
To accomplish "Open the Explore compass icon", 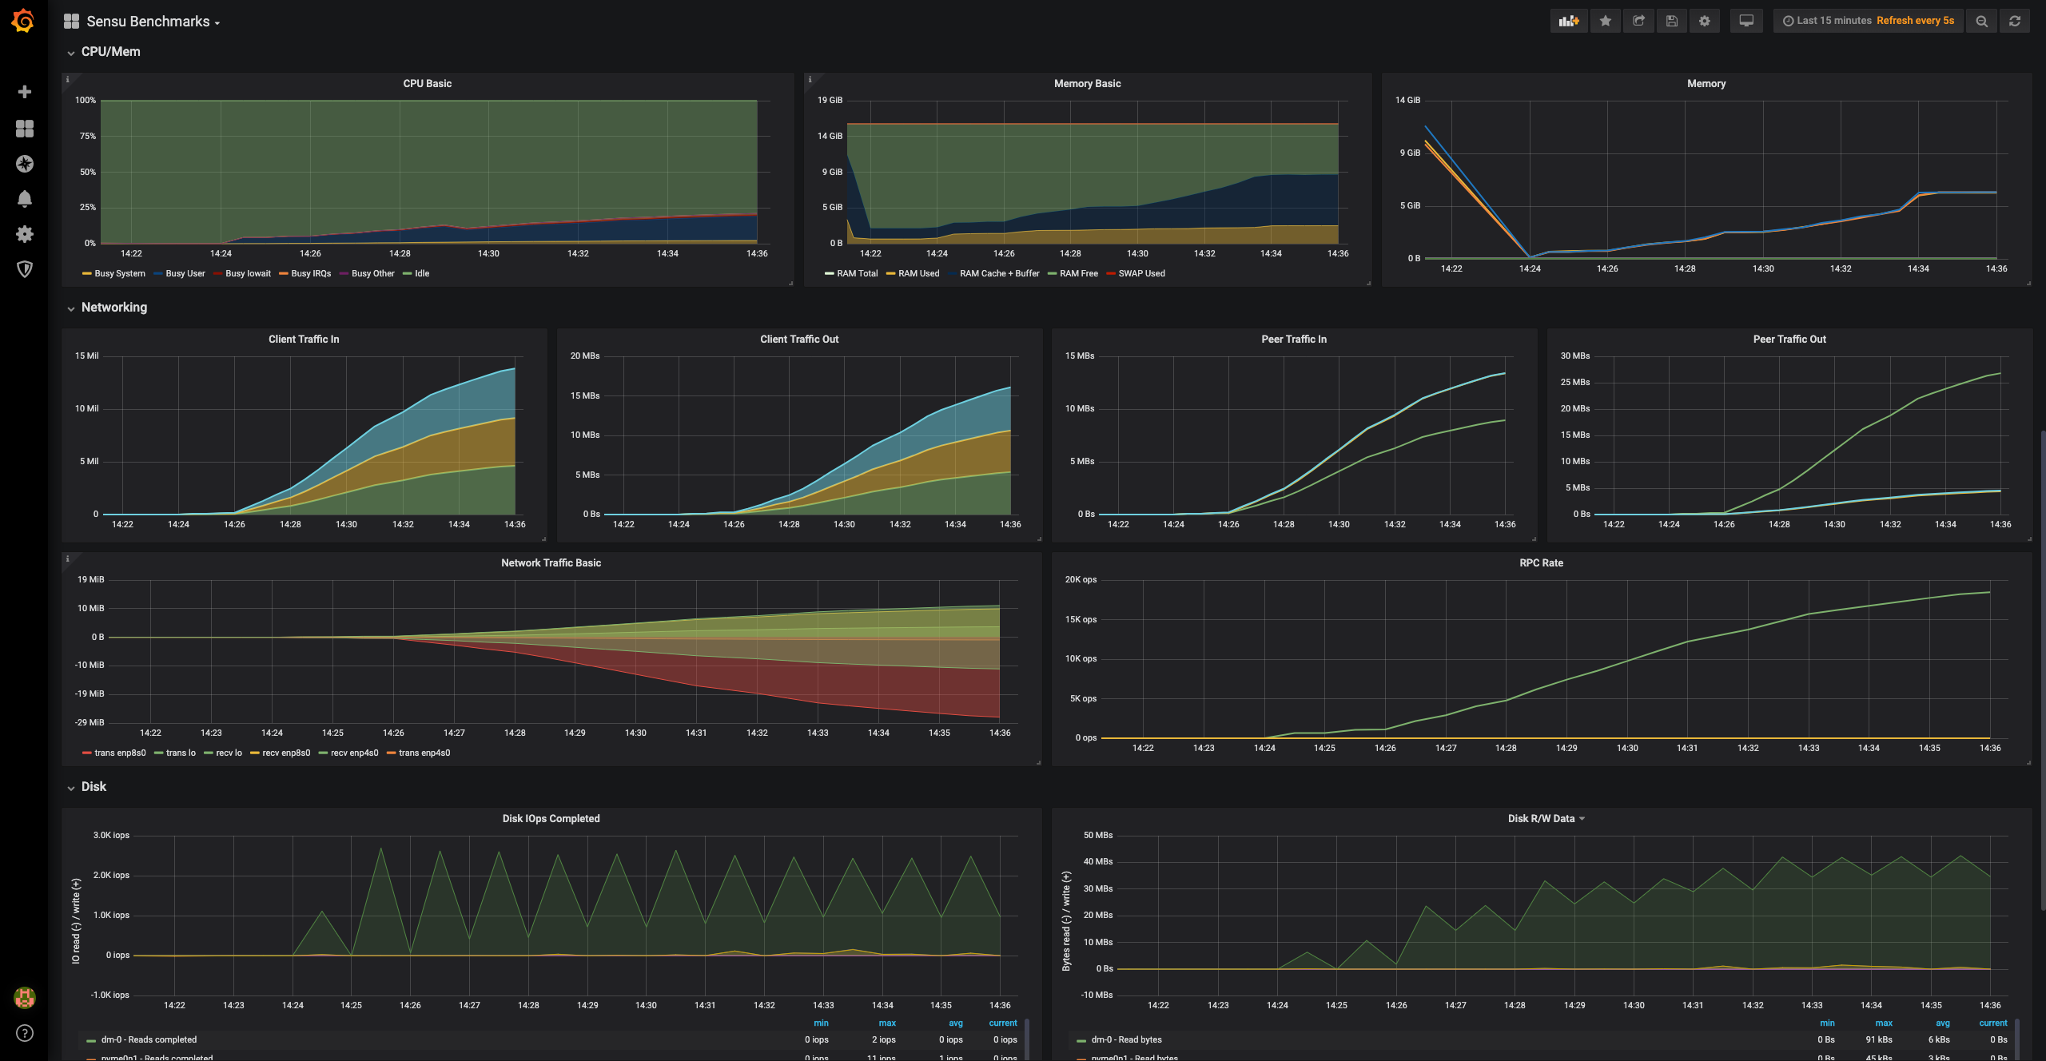I will (25, 164).
